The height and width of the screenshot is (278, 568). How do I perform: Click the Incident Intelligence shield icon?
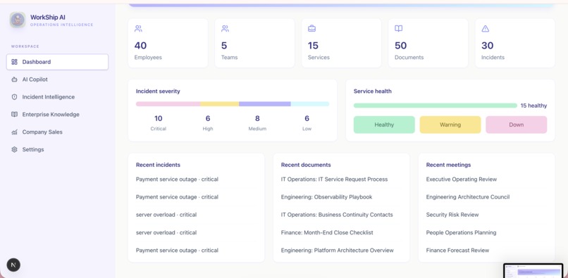[15, 97]
